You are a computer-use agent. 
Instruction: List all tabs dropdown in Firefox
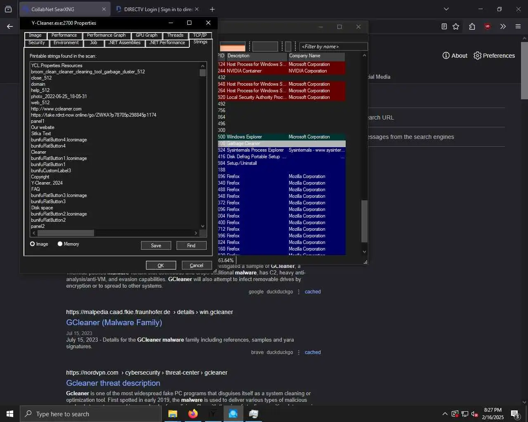(446, 9)
